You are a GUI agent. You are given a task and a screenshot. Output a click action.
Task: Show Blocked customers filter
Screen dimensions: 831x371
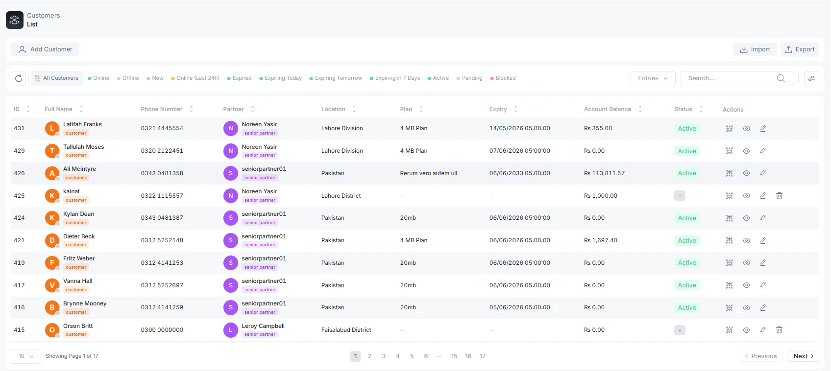tap(503, 78)
